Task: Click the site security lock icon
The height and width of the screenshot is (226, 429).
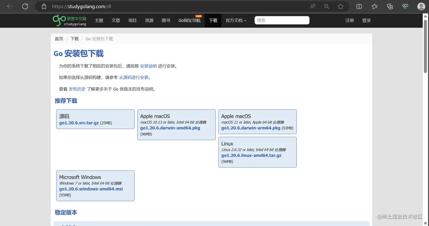Action: [x=44, y=6]
